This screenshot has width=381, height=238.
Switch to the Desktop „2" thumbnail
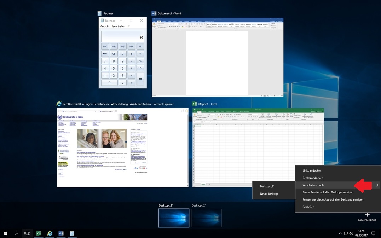207,217
